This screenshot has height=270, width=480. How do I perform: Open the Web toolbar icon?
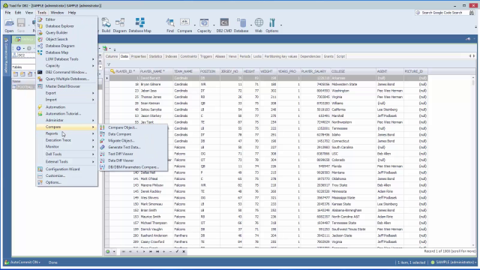pos(259,25)
